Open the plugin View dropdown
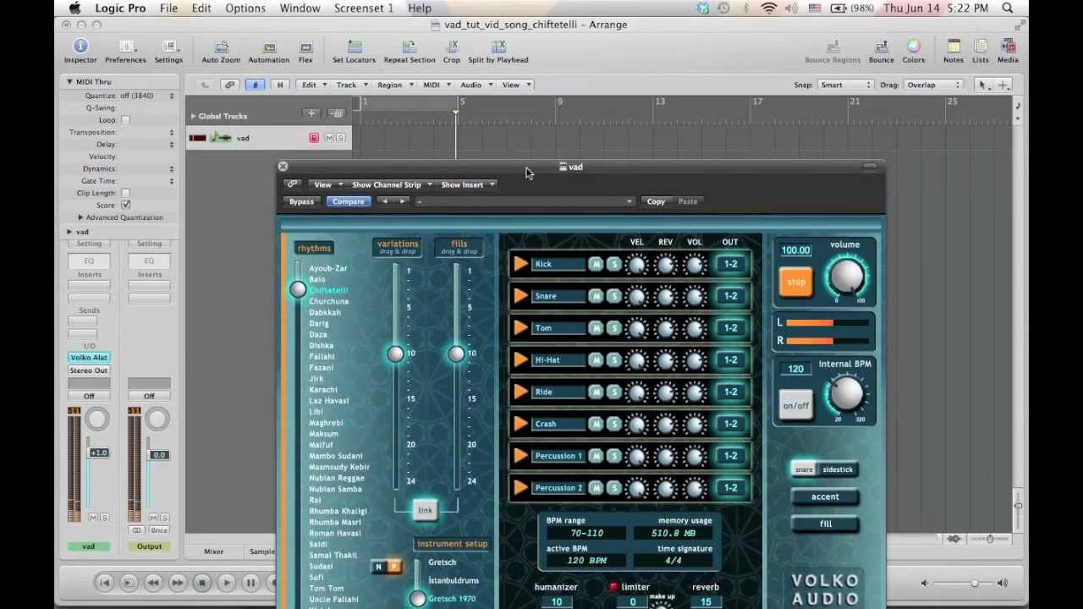The image size is (1083, 609). point(327,184)
